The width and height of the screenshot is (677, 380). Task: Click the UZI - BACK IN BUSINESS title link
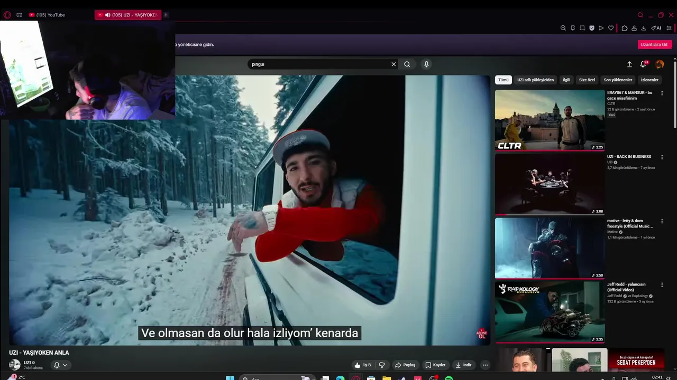629,157
